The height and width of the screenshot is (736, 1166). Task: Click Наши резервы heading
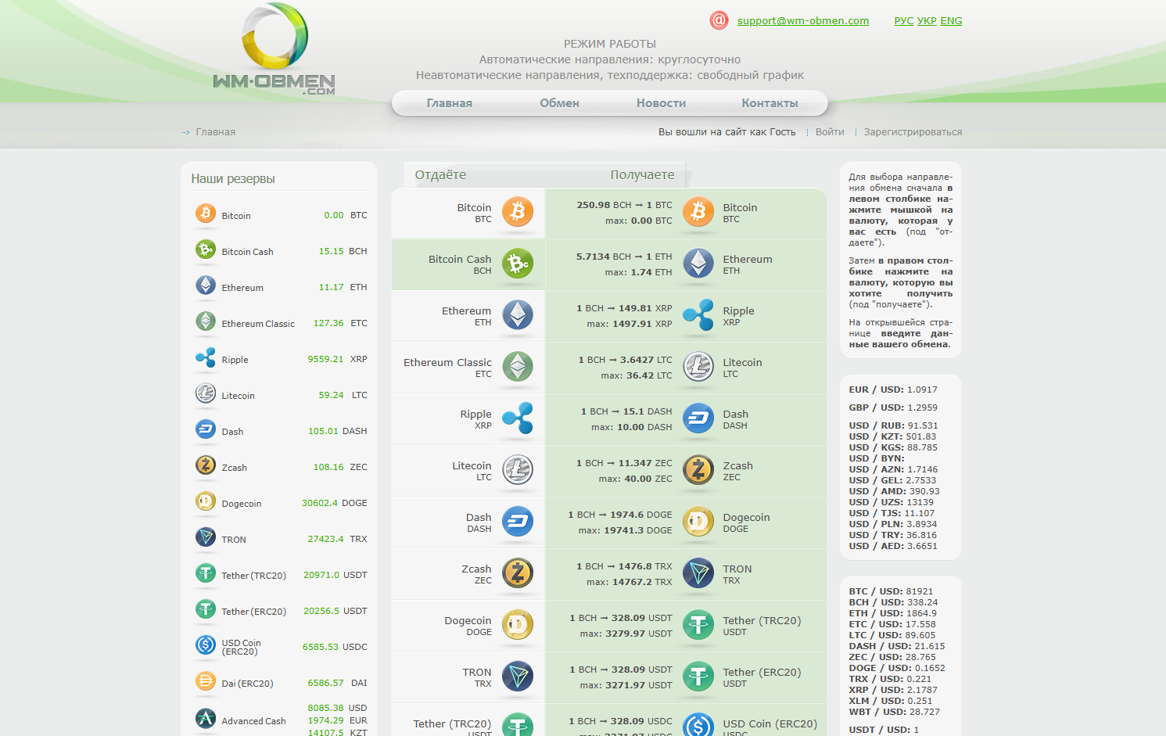click(233, 179)
